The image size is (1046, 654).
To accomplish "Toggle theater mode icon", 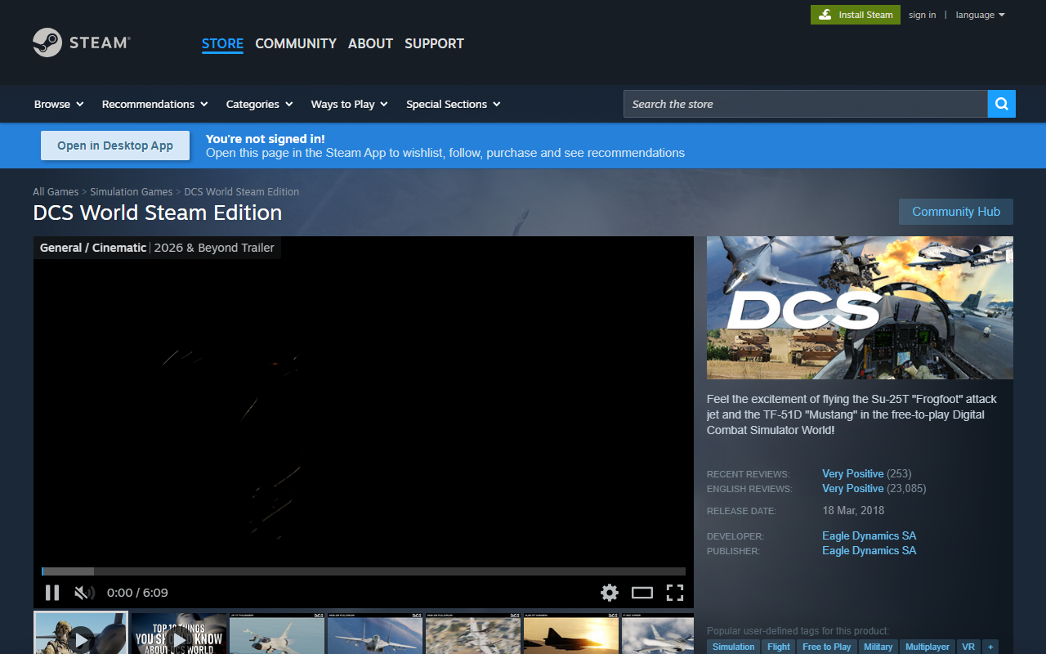I will pos(642,593).
